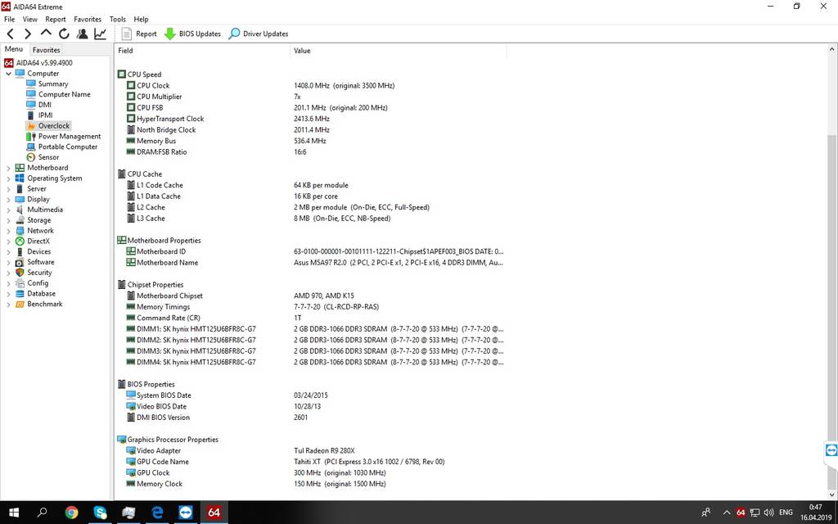Select the DMI BIOS Version row
This screenshot has width=838, height=524.
[310, 418]
